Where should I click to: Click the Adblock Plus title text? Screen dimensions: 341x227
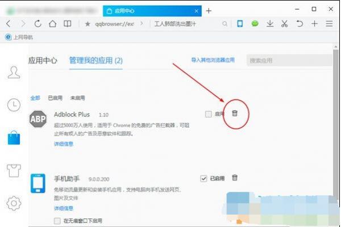pyautogui.click(x=72, y=115)
